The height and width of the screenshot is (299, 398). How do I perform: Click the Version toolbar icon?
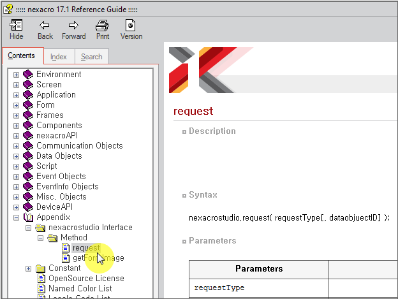point(131,26)
